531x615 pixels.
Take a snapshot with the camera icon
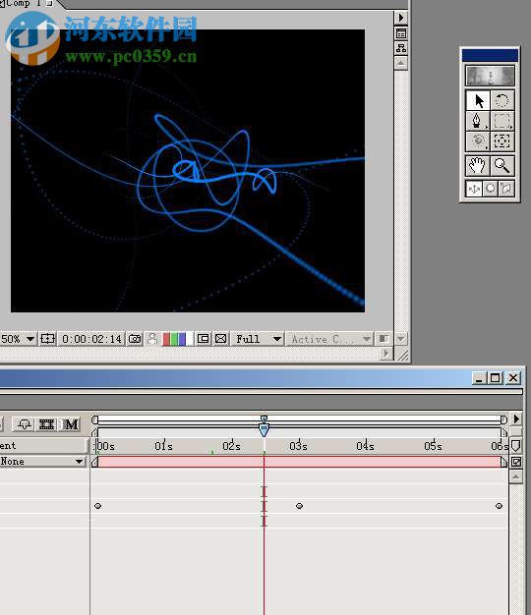click(135, 339)
